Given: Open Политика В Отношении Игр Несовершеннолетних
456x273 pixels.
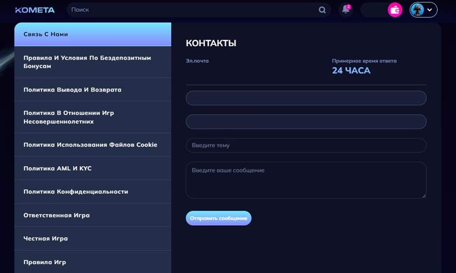Looking at the screenshot, I should coord(93,117).
